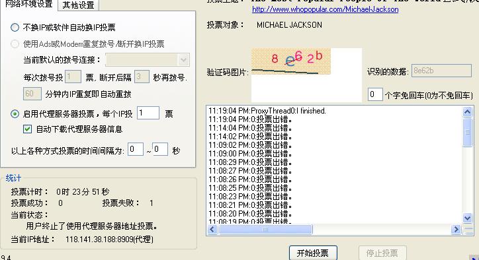Switch to the 网络环境设置 tab
The width and height of the screenshot is (479, 260).
pyautogui.click(x=29, y=4)
